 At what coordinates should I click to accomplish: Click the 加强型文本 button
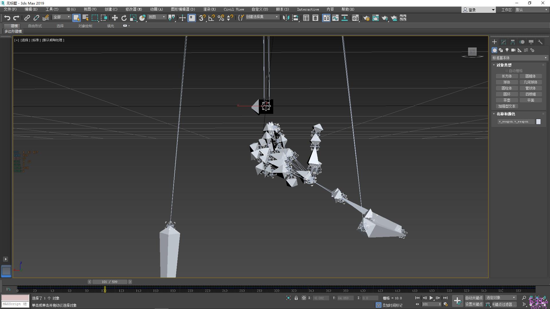tap(507, 106)
